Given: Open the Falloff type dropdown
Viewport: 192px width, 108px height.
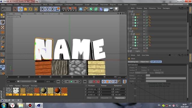Looking at the screenshot, I should pyautogui.click(x=141, y=73).
